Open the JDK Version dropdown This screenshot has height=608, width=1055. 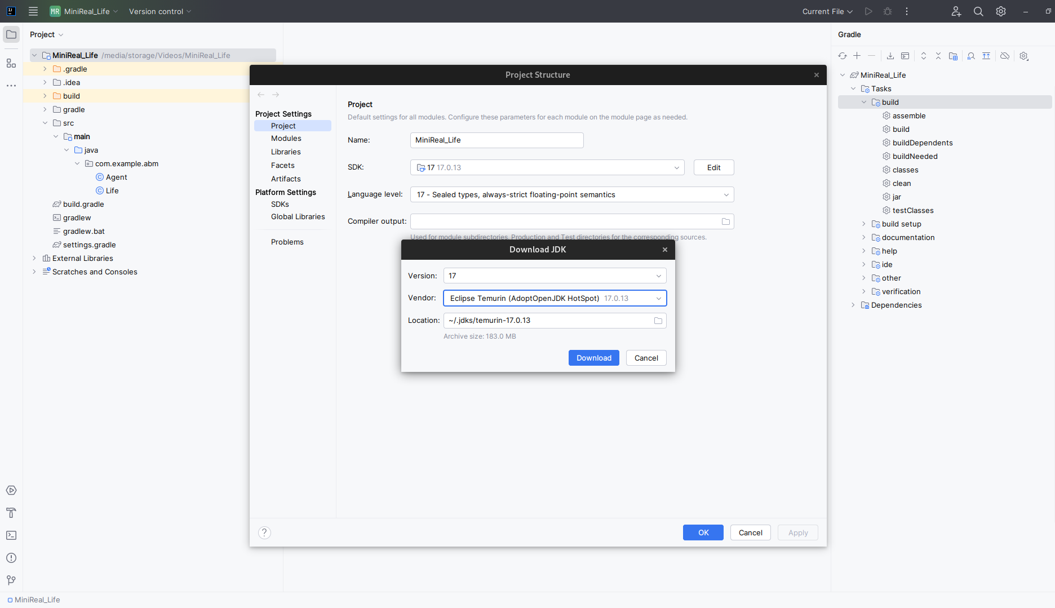(x=555, y=276)
